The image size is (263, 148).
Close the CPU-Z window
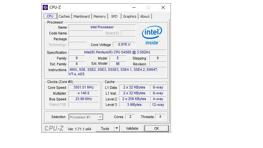163,7
